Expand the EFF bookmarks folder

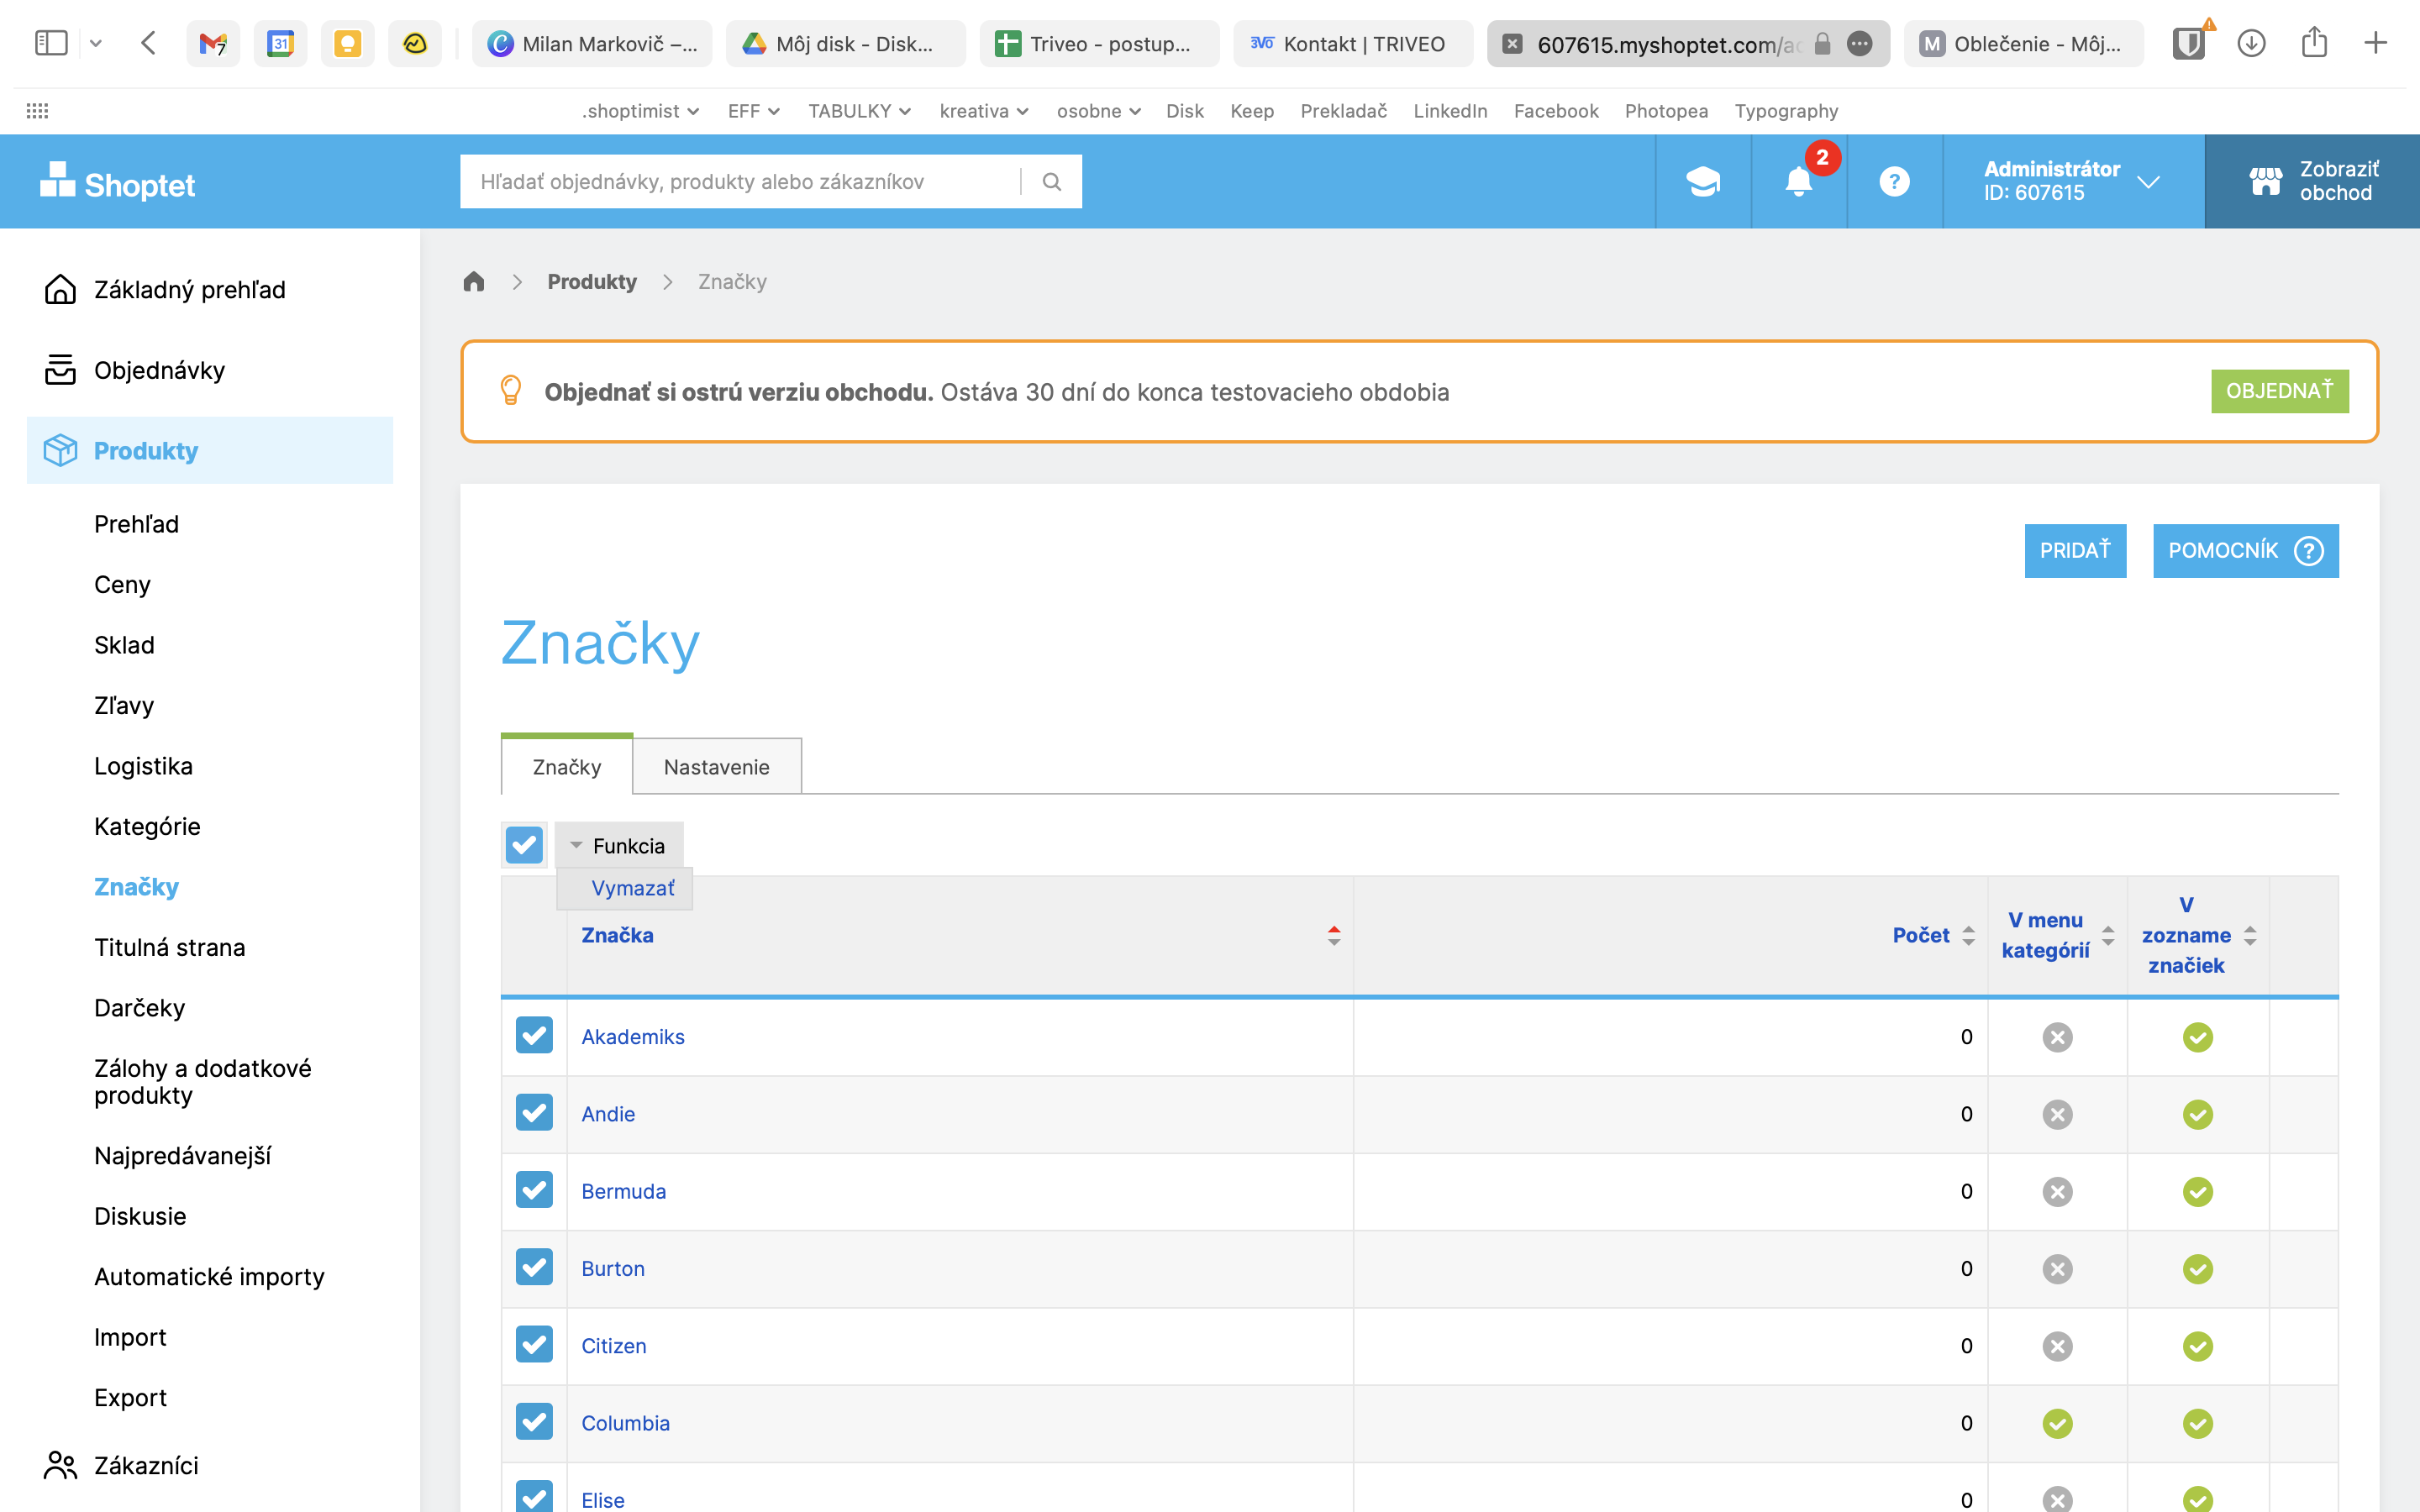tap(753, 111)
